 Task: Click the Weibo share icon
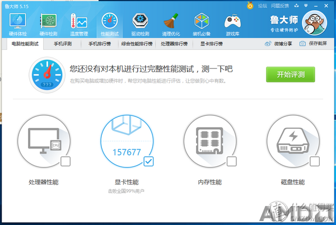[268, 44]
